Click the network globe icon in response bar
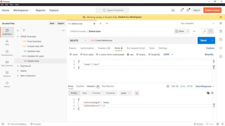Screen dimensions: 225x126 [168, 86]
